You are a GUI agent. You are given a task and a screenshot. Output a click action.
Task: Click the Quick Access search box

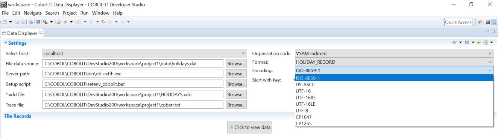[458, 22]
